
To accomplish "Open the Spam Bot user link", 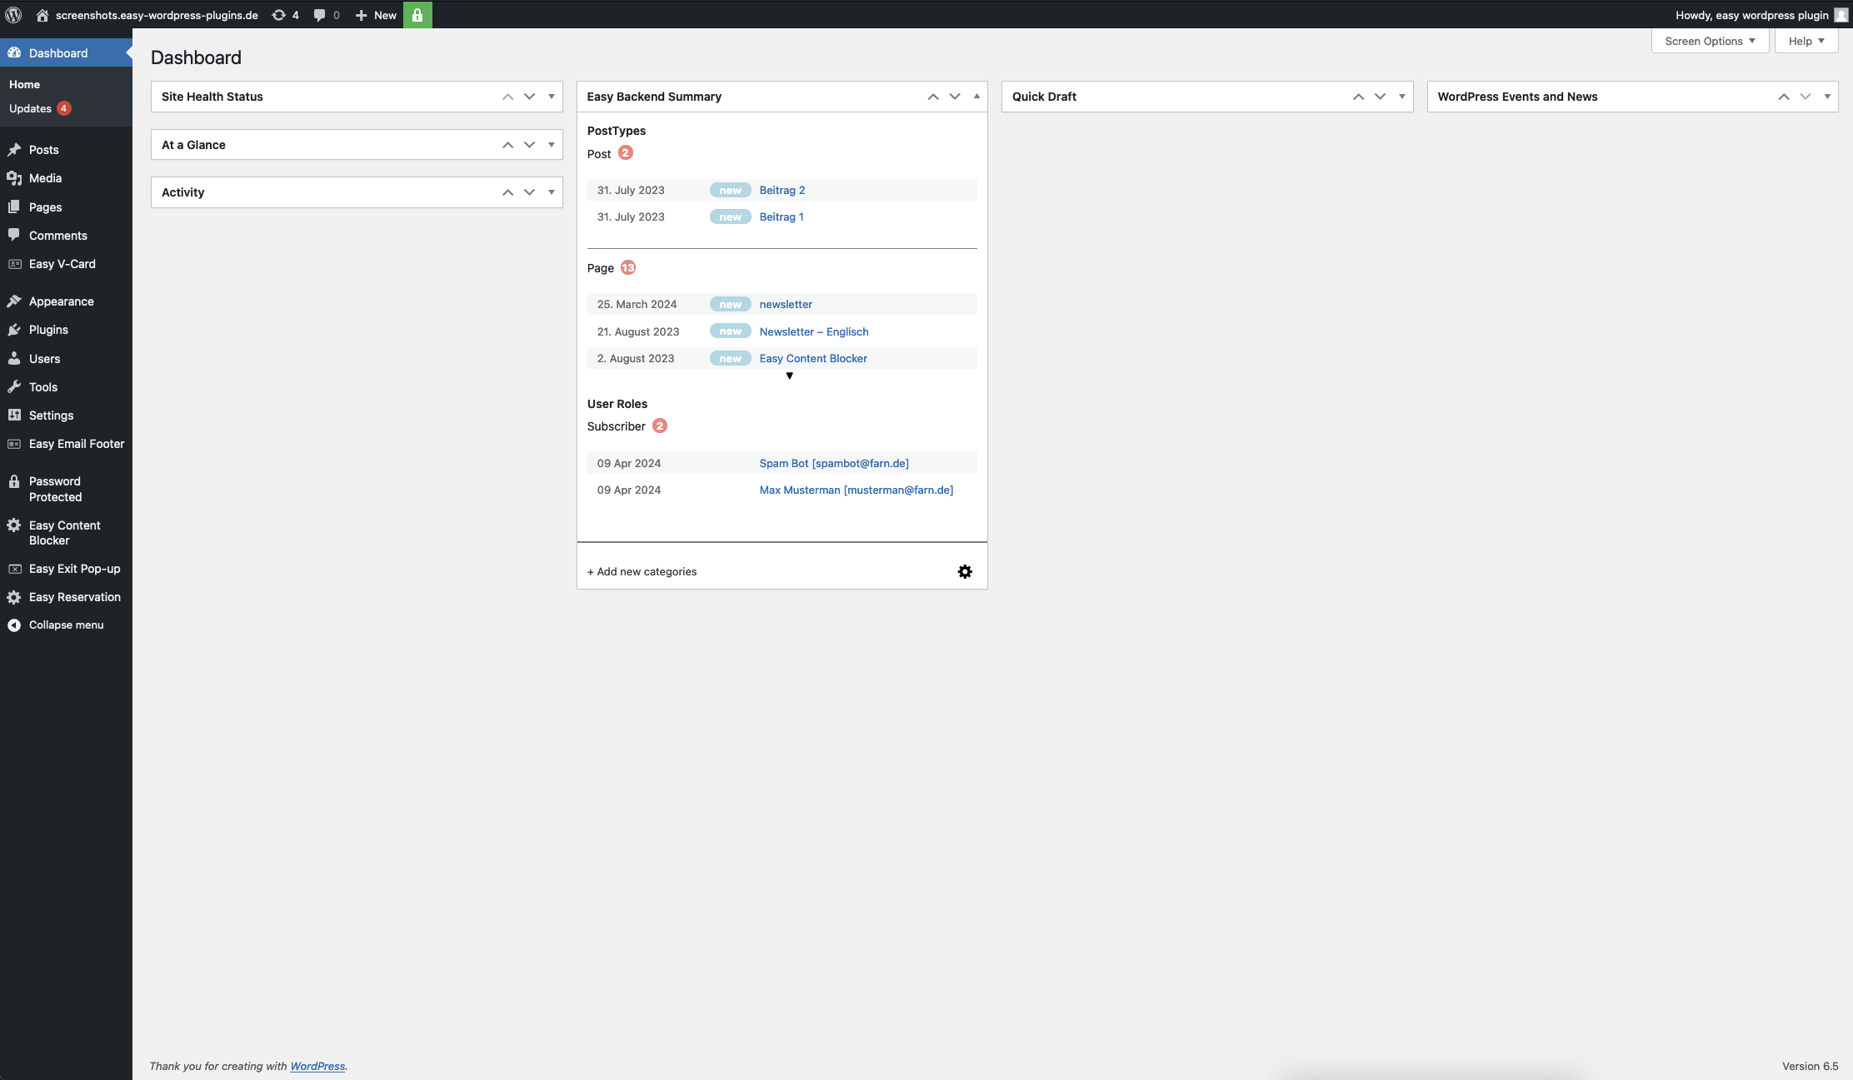I will click(x=834, y=463).
